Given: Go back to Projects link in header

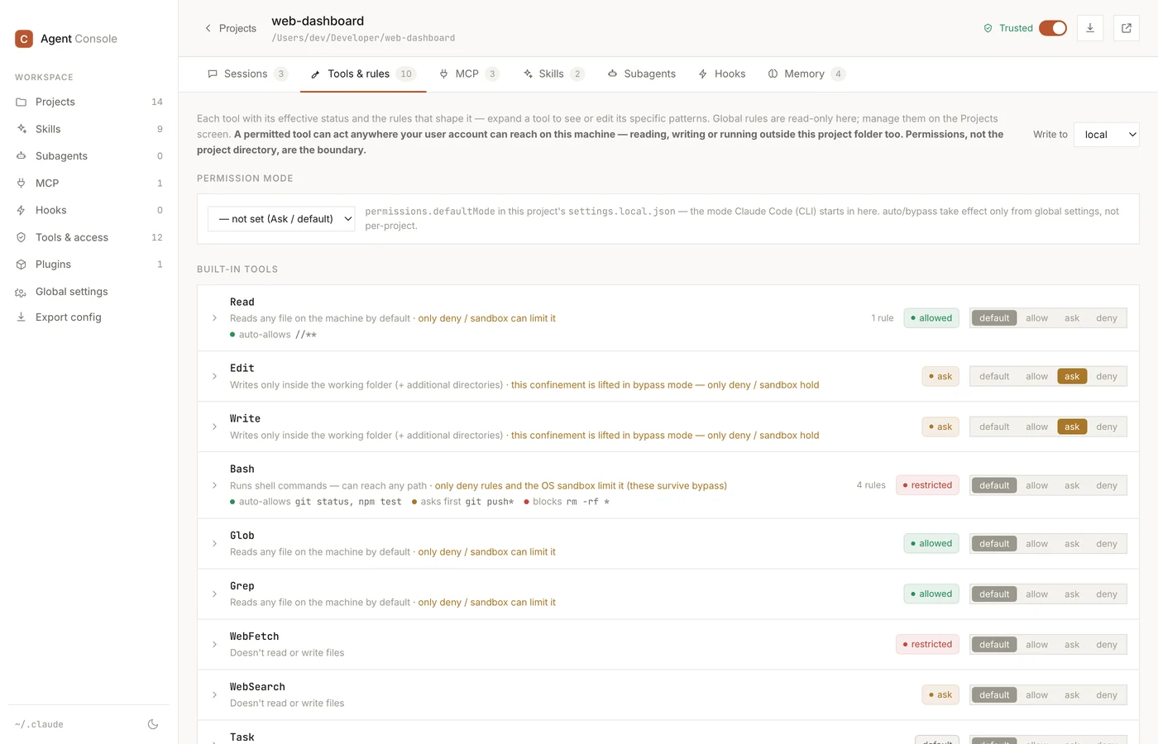Looking at the screenshot, I should pyautogui.click(x=230, y=28).
